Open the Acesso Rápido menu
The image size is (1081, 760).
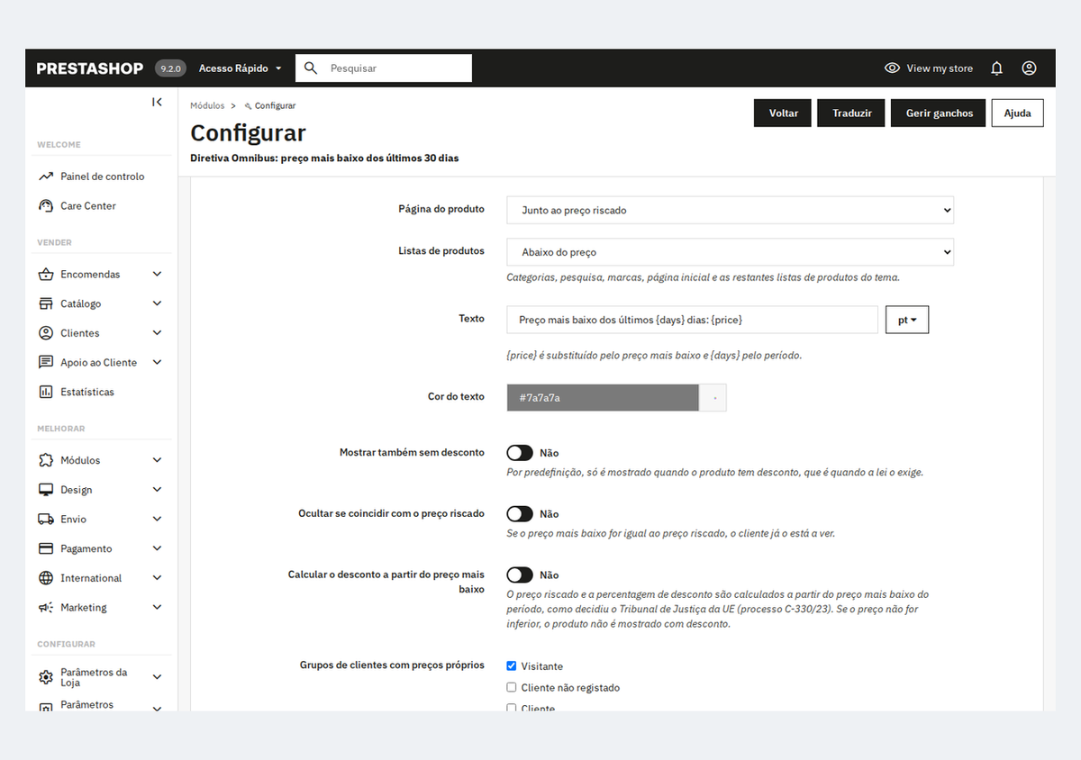(241, 68)
